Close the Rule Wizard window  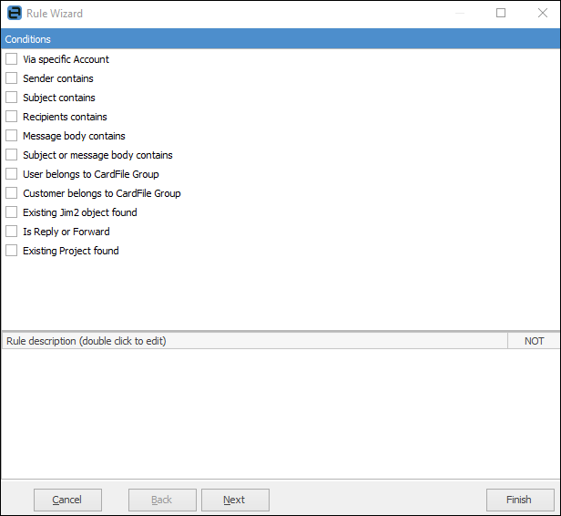(x=543, y=14)
